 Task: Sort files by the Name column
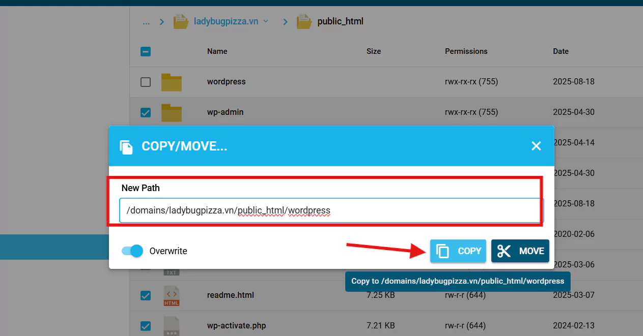point(217,51)
